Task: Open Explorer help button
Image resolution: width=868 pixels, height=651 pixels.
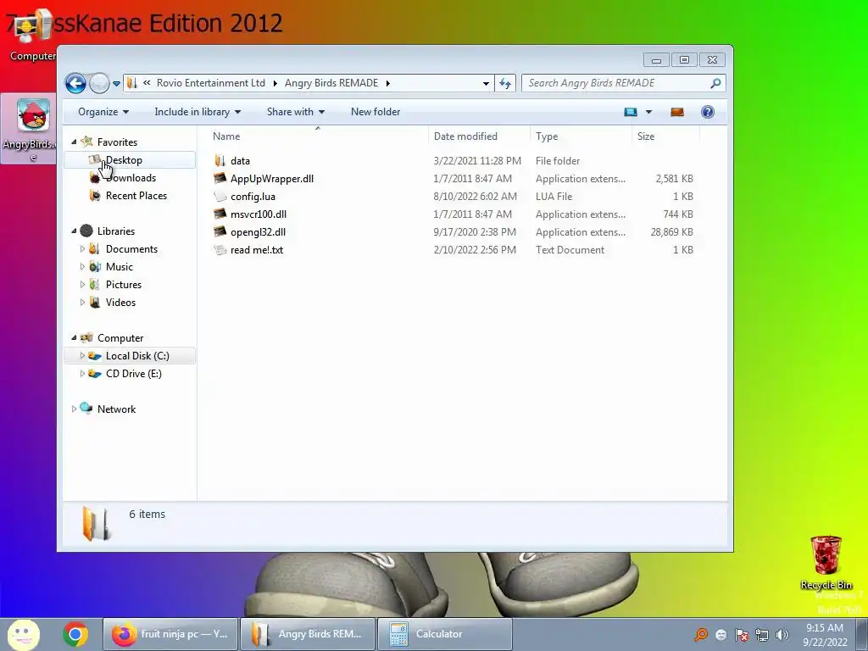Action: tap(708, 112)
